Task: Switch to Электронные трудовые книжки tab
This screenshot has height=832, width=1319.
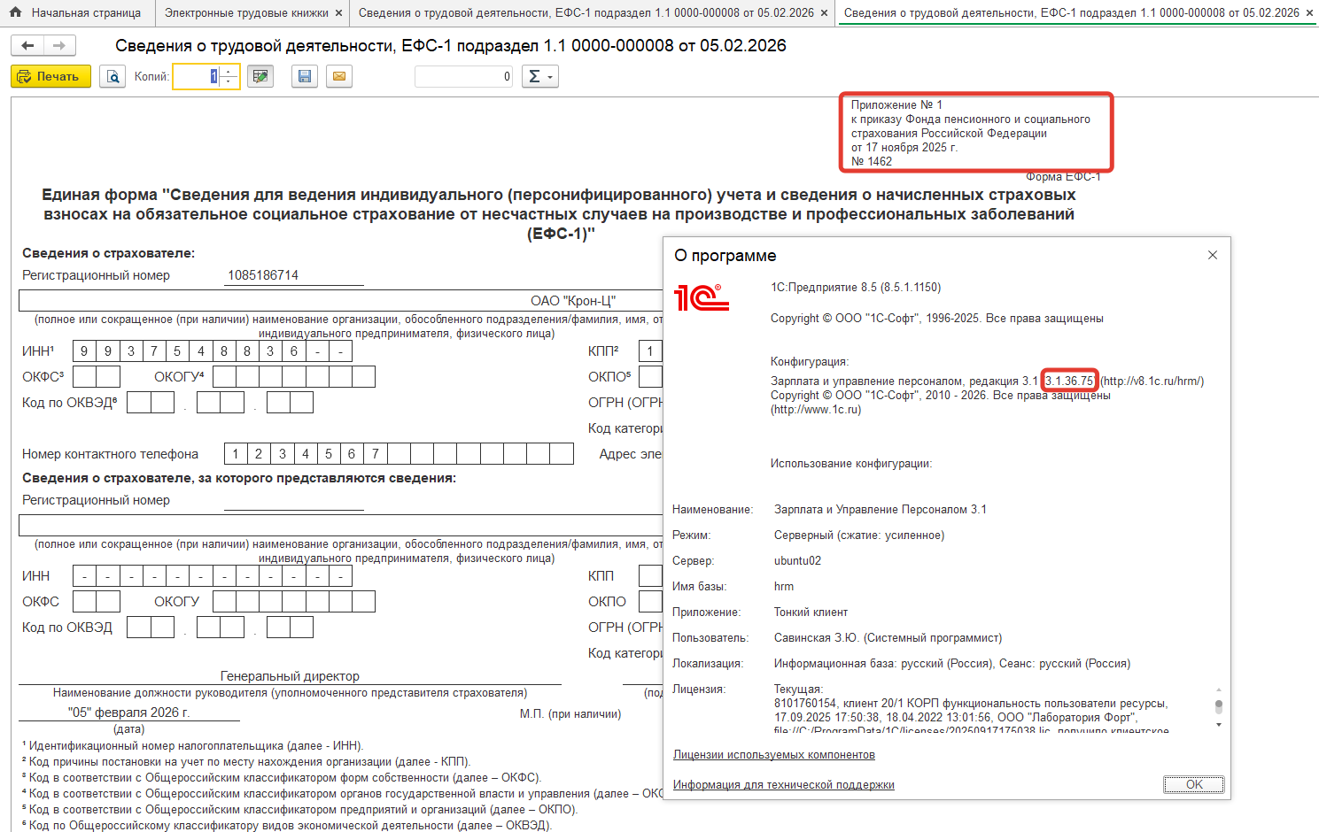Action: 245,13
